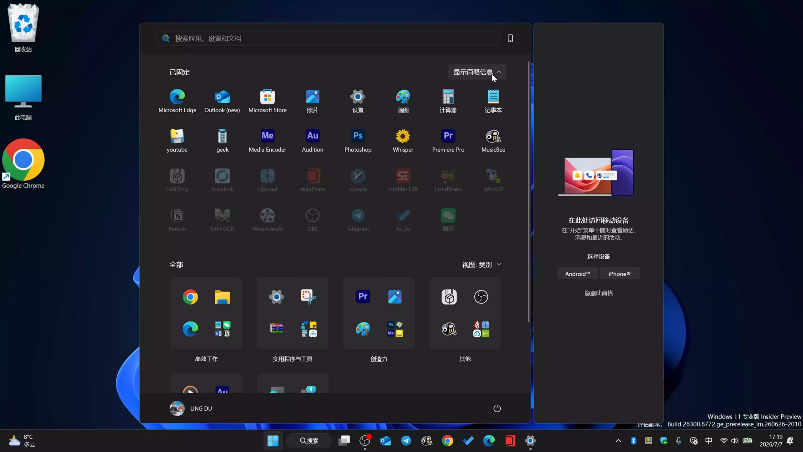Viewport: 803px width, 452px height.
Task: Launch Rustdesk pinned app
Action: [x=222, y=180]
